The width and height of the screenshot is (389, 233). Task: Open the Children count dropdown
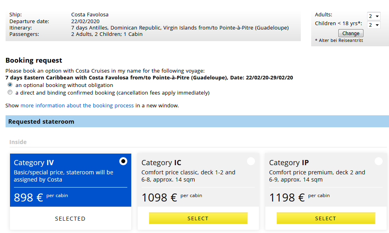coord(373,25)
